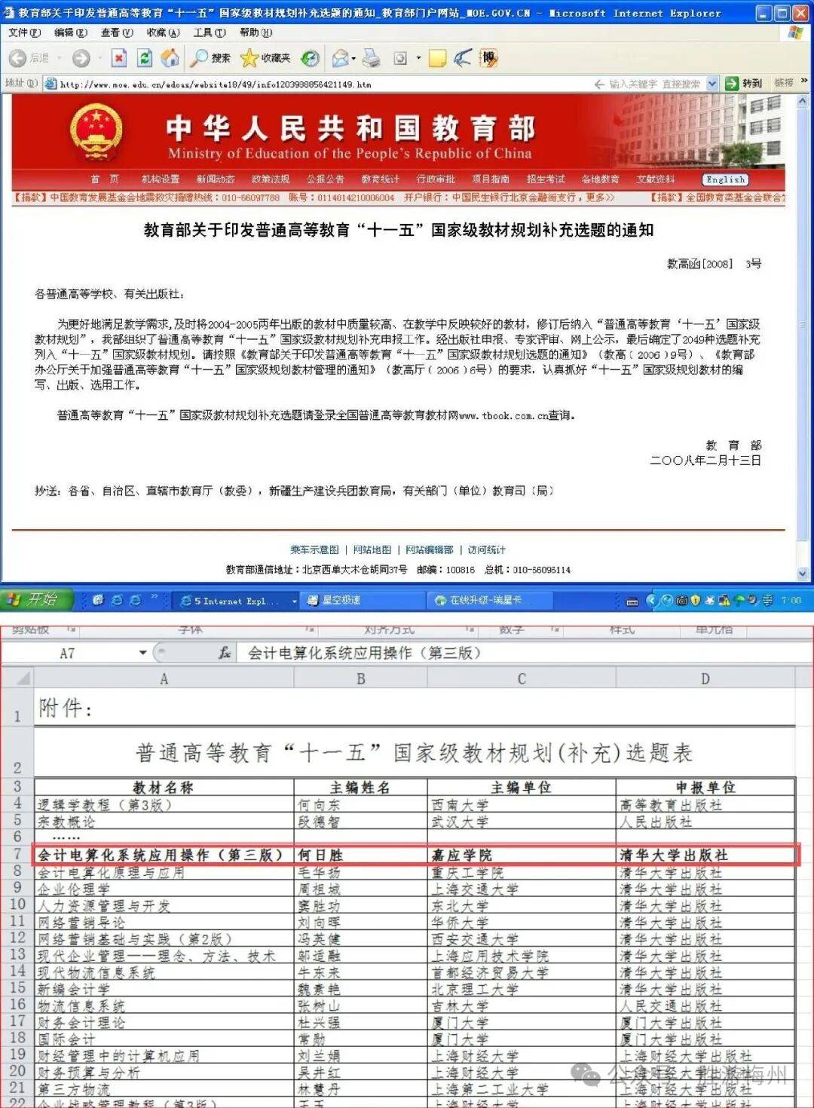
Task: Click the Stop loading icon in toolbar
Action: tap(119, 58)
